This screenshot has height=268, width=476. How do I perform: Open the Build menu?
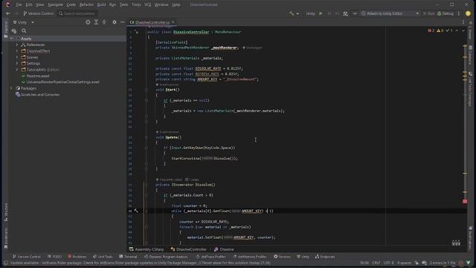[x=101, y=4]
